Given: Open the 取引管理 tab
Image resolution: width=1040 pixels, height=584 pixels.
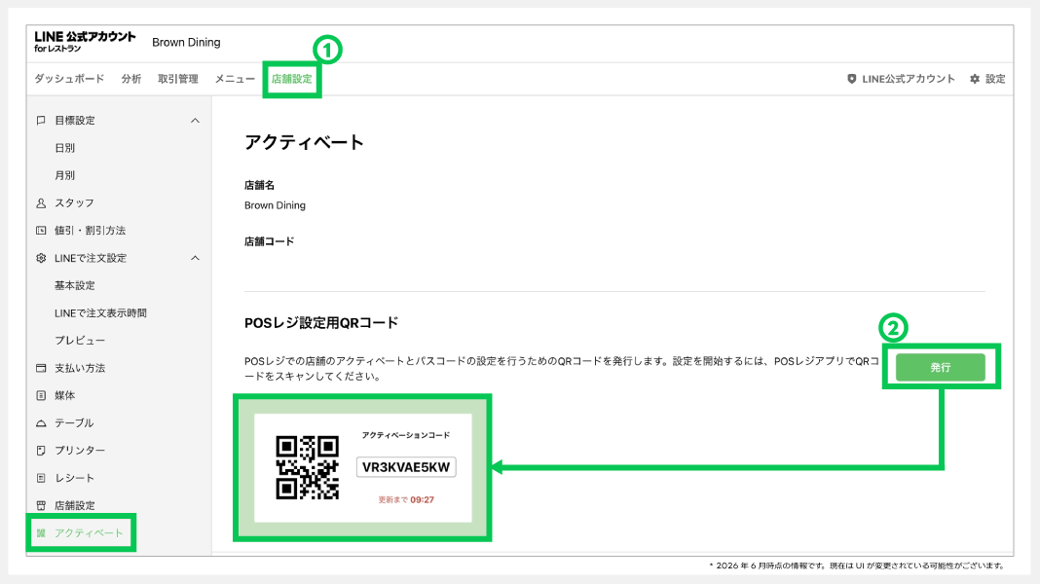Looking at the screenshot, I should [x=178, y=79].
